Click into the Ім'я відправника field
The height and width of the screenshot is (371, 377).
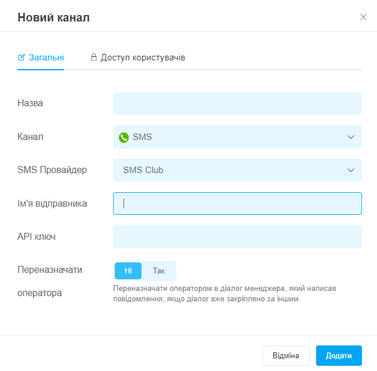point(237,203)
